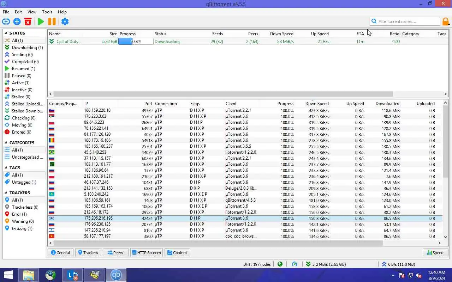The height and width of the screenshot is (282, 452).
Task: Open the View menu
Action: click(32, 12)
